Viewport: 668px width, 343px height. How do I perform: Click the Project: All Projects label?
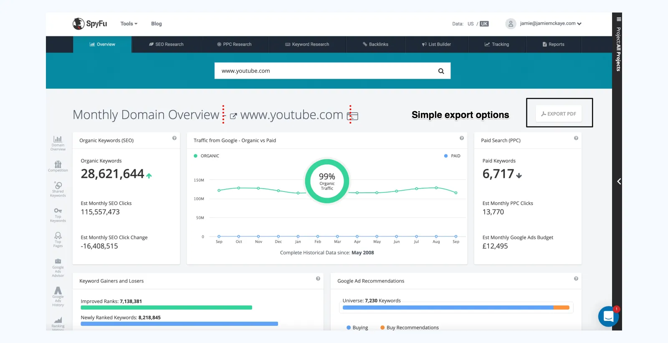[x=618, y=49]
